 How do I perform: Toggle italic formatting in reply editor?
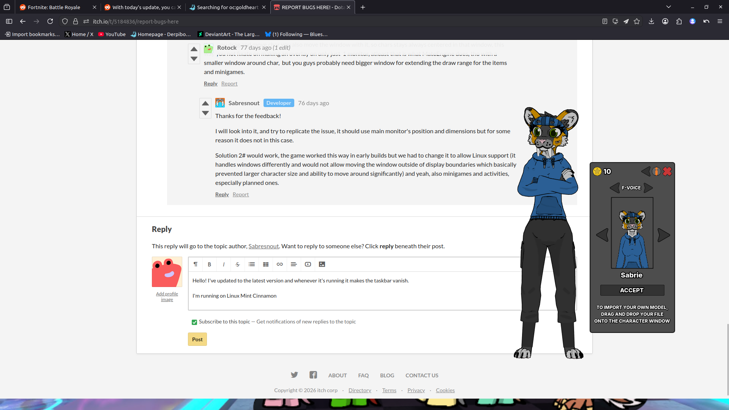click(224, 264)
